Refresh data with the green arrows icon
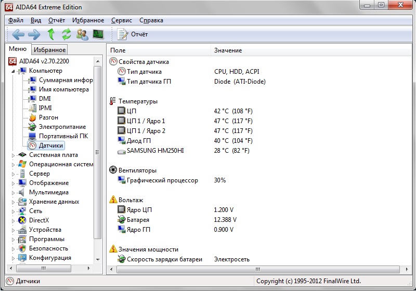Screen dimensions: 416x291 (67, 34)
